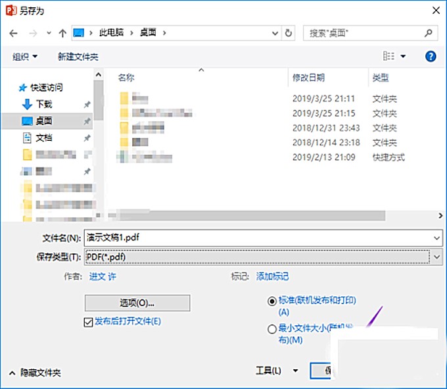
Task: Sort by the 名称 column header
Action: coord(126,78)
